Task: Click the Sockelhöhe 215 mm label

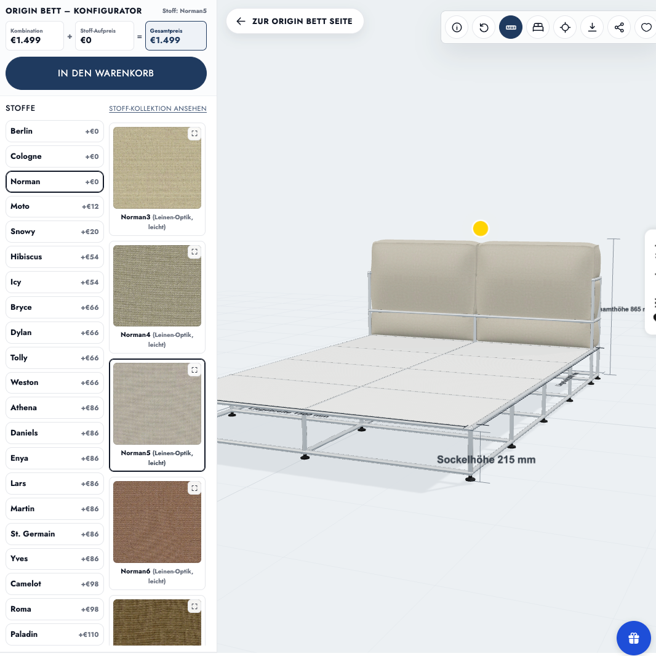Action: [x=486, y=460]
